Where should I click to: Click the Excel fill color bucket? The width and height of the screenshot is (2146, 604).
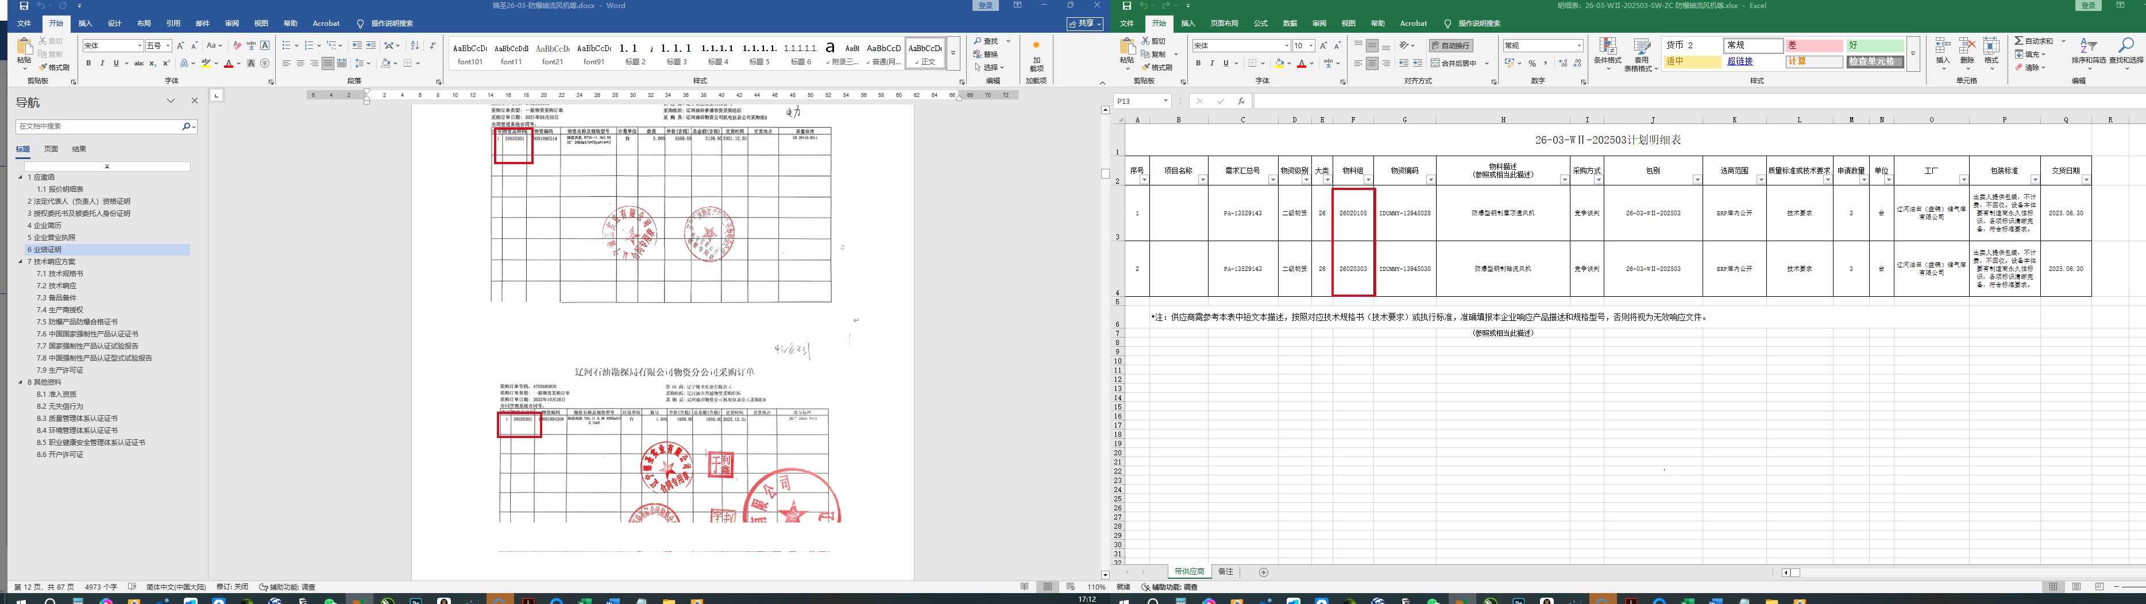(1279, 63)
